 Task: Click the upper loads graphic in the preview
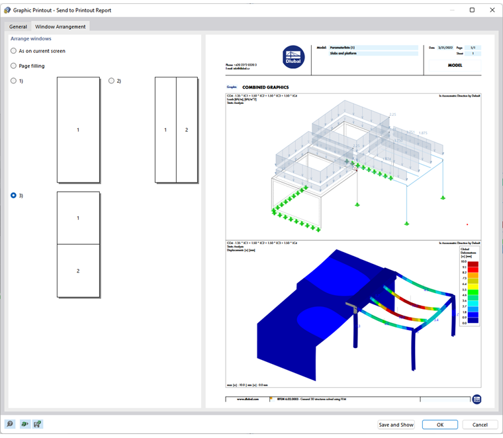(353, 167)
